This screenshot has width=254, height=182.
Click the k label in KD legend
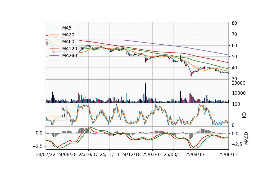point(63,109)
